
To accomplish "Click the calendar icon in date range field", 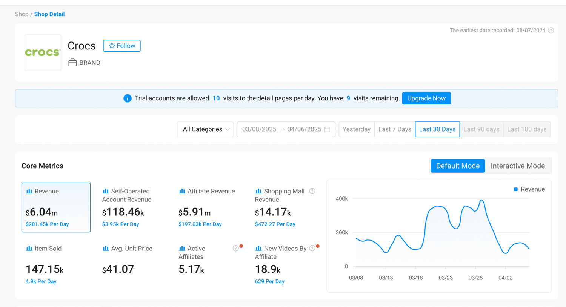I will 327,129.
